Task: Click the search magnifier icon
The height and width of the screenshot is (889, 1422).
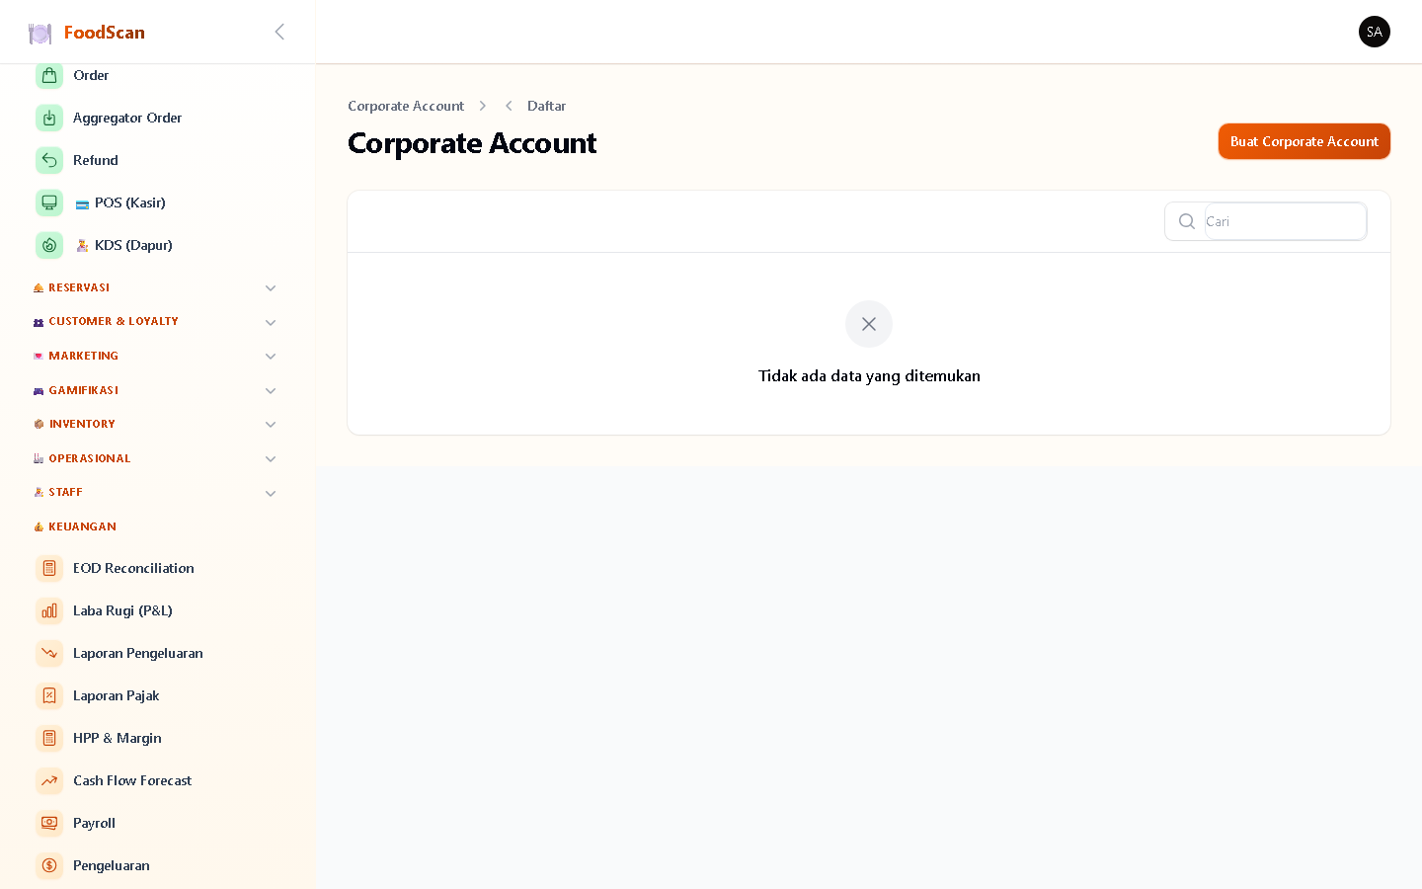Action: 1187,221
